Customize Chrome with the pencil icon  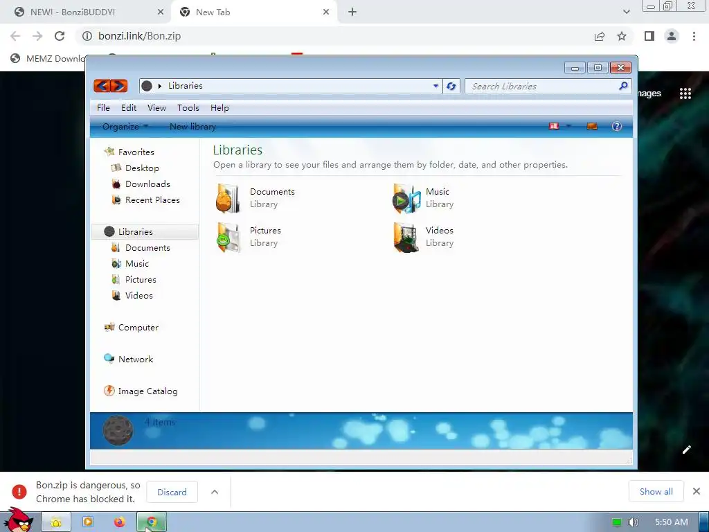point(687,449)
